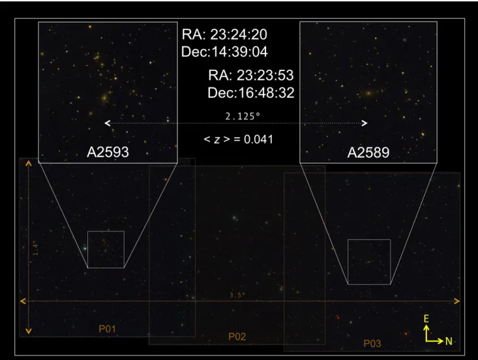Image resolution: width=478 pixels, height=360 pixels.
Task: Open the A2593 zoomed inset image
Action: (x=108, y=92)
